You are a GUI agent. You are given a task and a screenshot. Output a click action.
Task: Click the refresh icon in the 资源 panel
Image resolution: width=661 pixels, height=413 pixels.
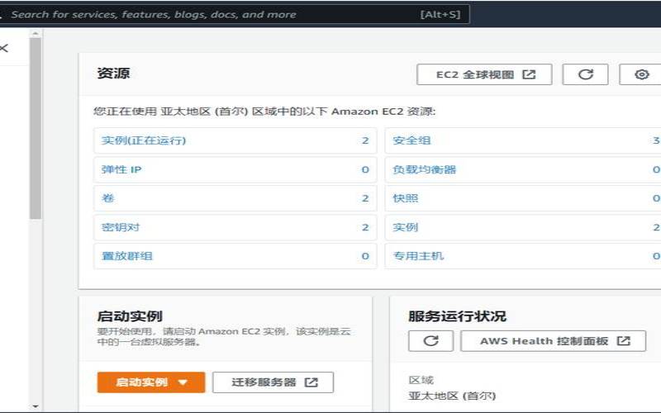[x=585, y=74]
